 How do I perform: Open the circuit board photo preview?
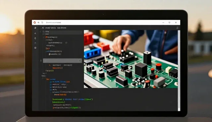pyautogui.click(x=131, y=59)
